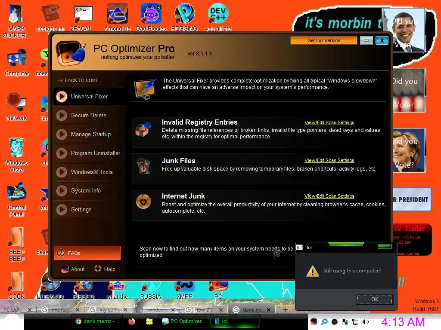This screenshot has height=330, width=441.
Task: Select the desktop.ini desktop file
Action: tap(50, 17)
